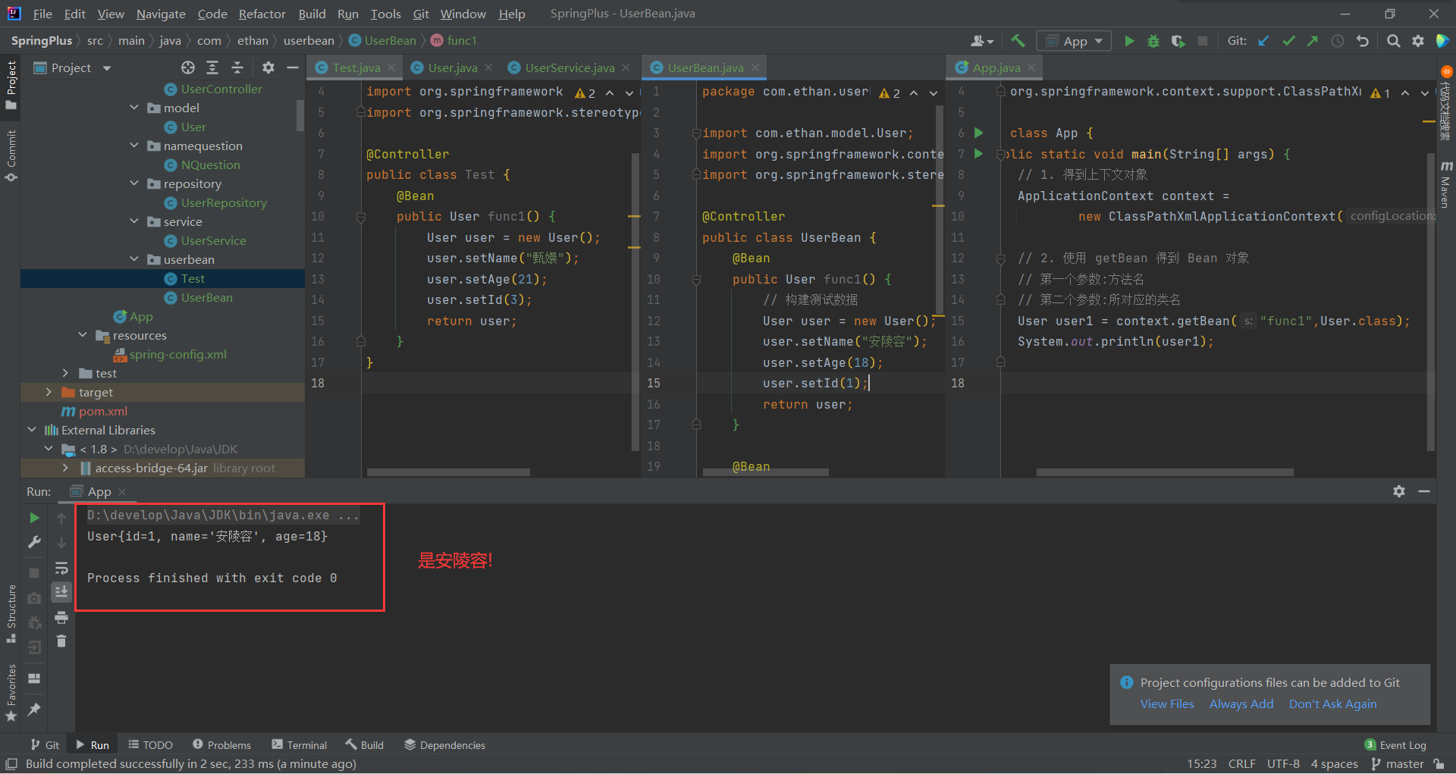Open the Terminal tool window button

click(300, 745)
